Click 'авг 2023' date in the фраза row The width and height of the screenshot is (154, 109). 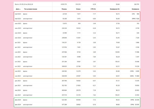pyautogui.click(x=18, y=43)
